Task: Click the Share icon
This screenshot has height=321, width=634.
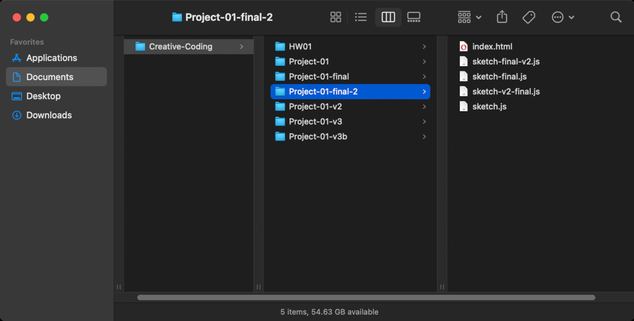Action: [x=502, y=17]
